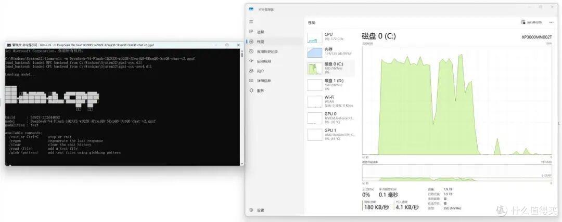
Task: Click the XP3000MN002T disk model text
Action: tap(537, 37)
